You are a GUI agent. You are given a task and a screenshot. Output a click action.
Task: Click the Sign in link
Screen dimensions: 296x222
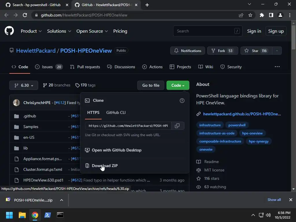[x=254, y=31]
